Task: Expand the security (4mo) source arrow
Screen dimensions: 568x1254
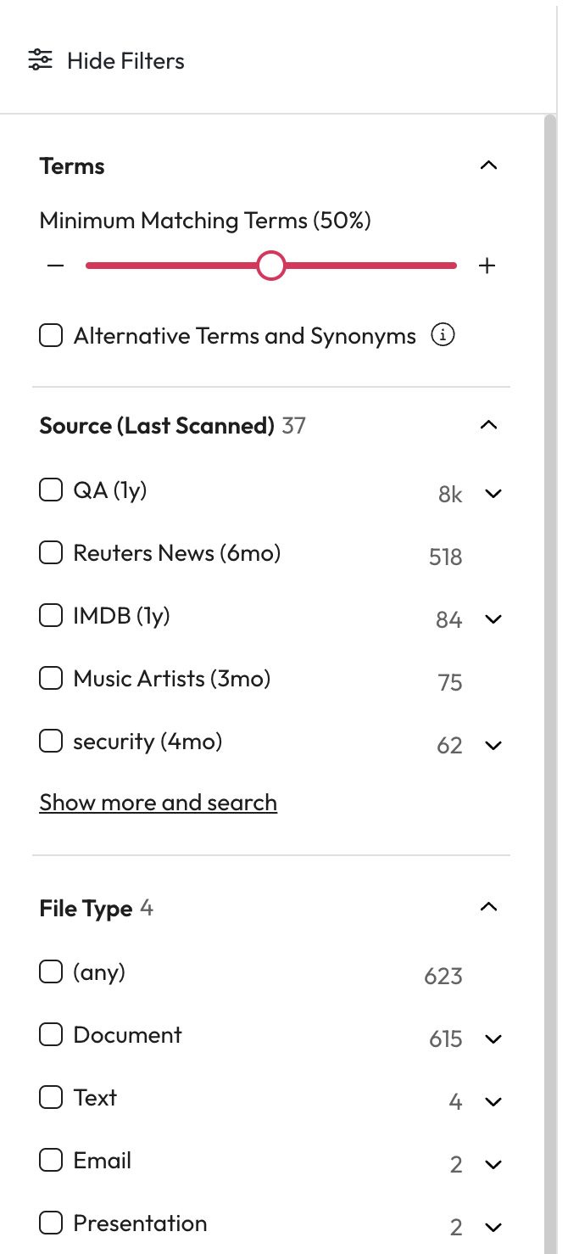Action: pos(493,745)
